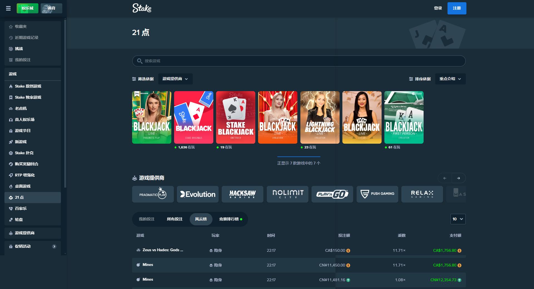Open recent games history icon (近期游戏记录)

(11, 38)
